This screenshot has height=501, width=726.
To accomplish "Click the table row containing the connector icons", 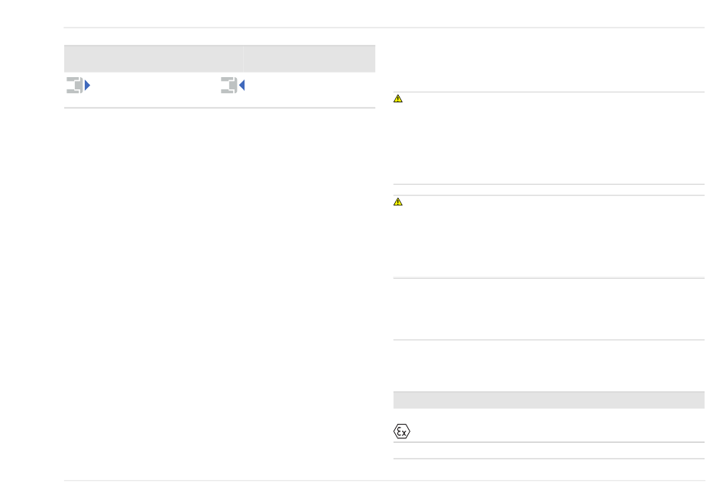I will coord(219,90).
